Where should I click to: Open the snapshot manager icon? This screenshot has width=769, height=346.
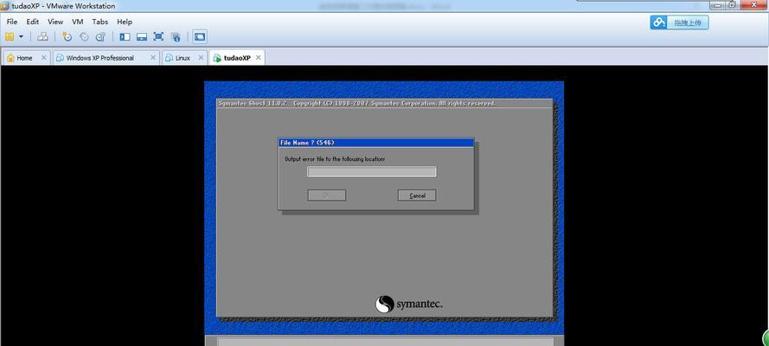tap(100, 36)
